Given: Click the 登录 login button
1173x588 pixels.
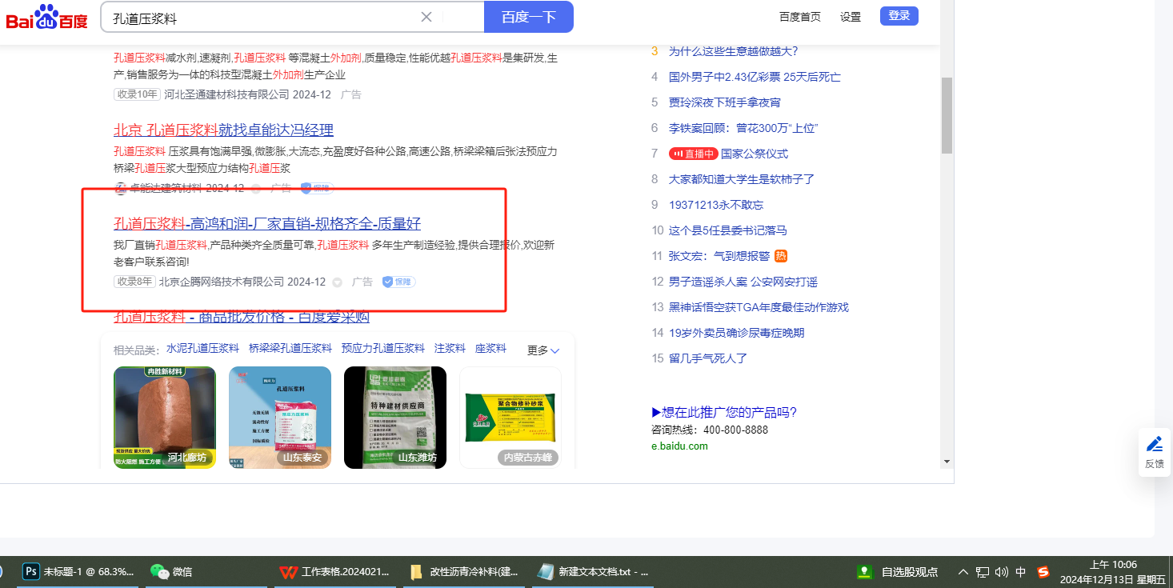Looking at the screenshot, I should coord(899,16).
